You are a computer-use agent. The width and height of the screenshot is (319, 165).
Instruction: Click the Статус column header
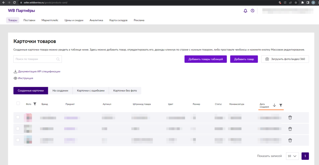click(x=218, y=104)
